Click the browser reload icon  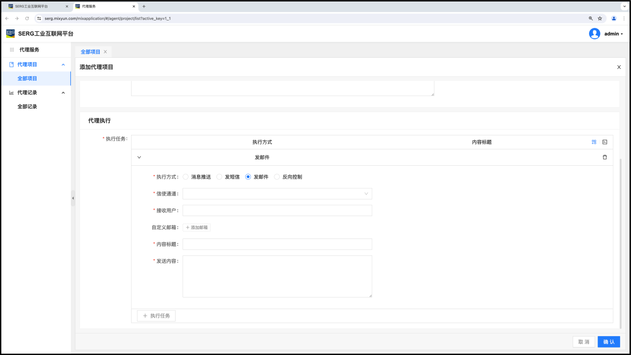[27, 18]
